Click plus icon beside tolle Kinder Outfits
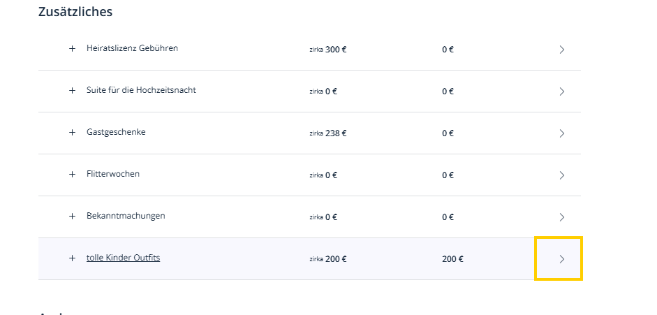The width and height of the screenshot is (657, 315). [x=72, y=258]
